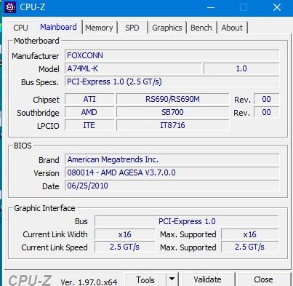This screenshot has width=293, height=286.
Task: Click the American Megatrends Inc. brand value
Action: [172, 159]
